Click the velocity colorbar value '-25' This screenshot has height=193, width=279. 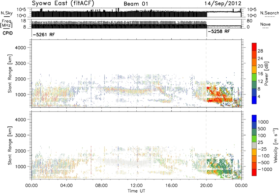click(262, 149)
